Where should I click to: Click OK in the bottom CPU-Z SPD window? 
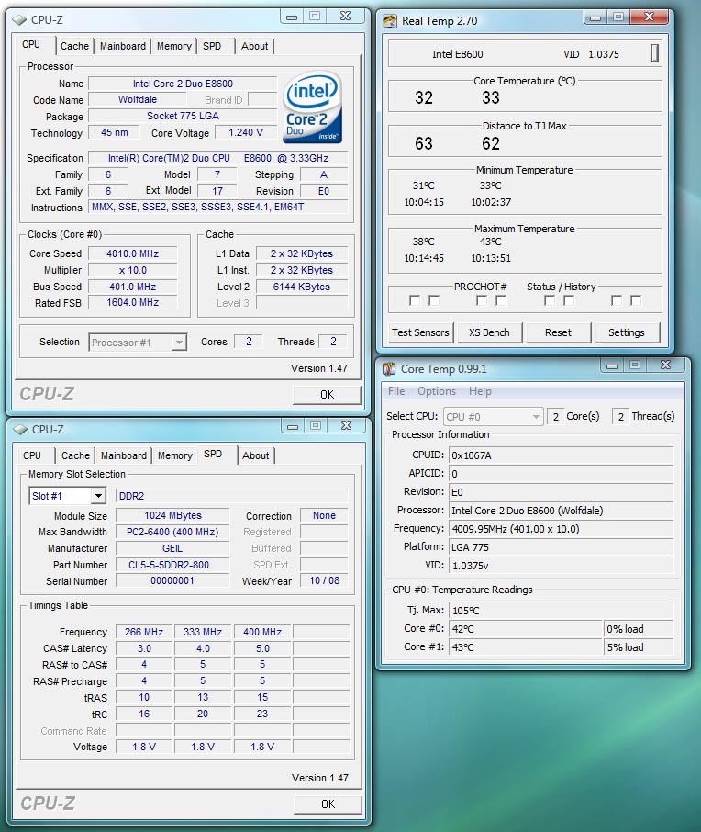click(328, 804)
